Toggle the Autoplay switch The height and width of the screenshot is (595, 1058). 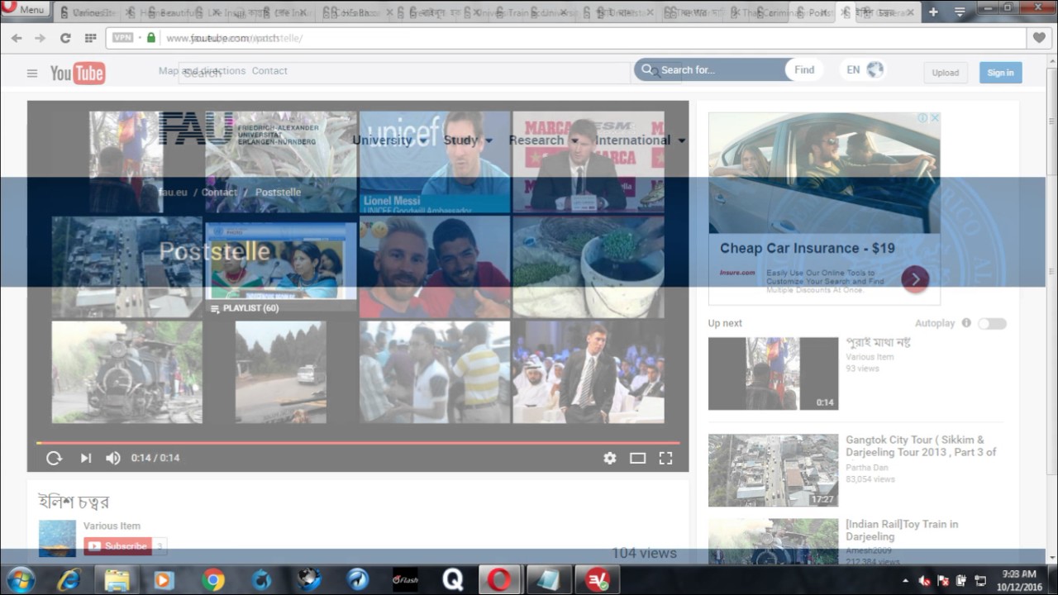(x=992, y=323)
